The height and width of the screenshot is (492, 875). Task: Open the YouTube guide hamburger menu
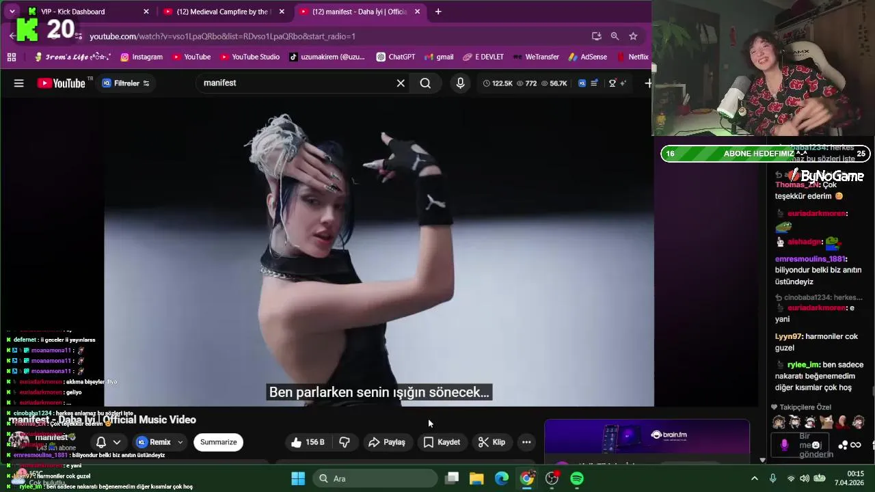pyautogui.click(x=19, y=83)
